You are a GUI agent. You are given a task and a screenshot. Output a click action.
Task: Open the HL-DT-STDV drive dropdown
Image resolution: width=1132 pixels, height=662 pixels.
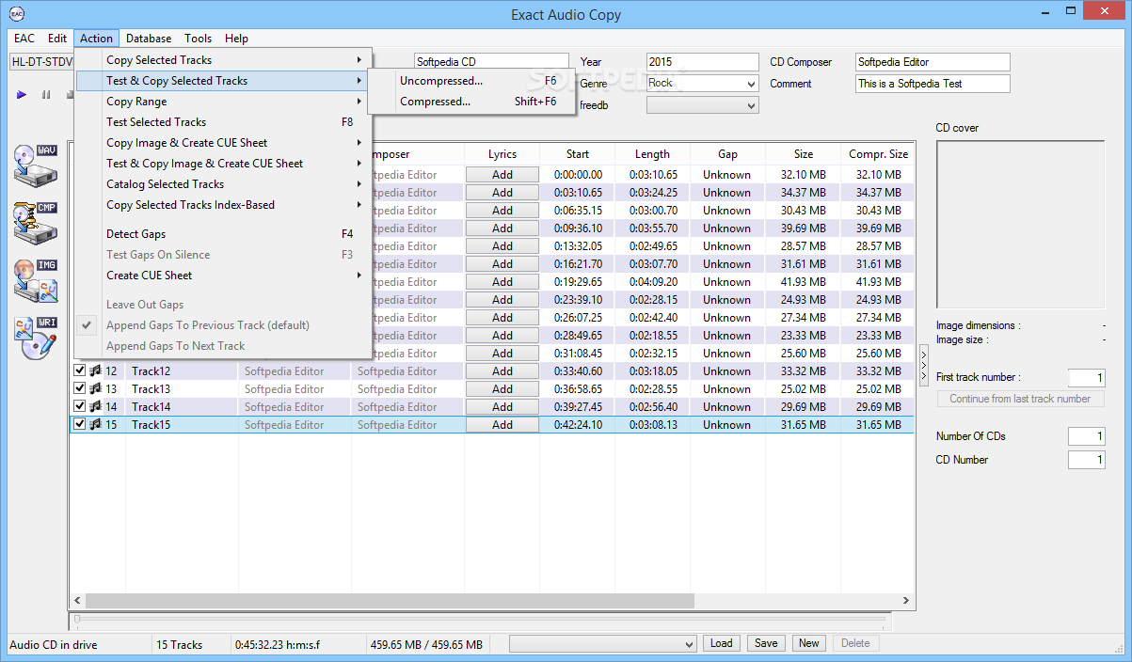41,62
